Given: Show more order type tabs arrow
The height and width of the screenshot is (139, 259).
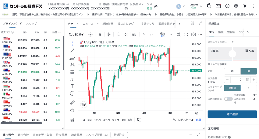Looking at the screenshot, I should (x=248, y=32).
